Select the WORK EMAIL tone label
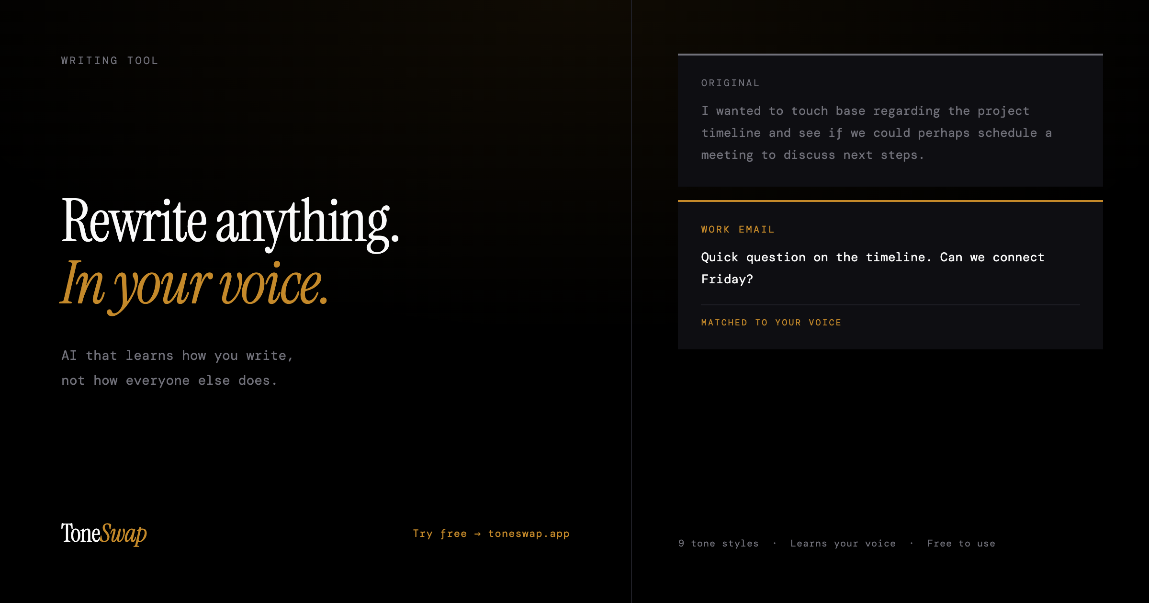 point(738,229)
